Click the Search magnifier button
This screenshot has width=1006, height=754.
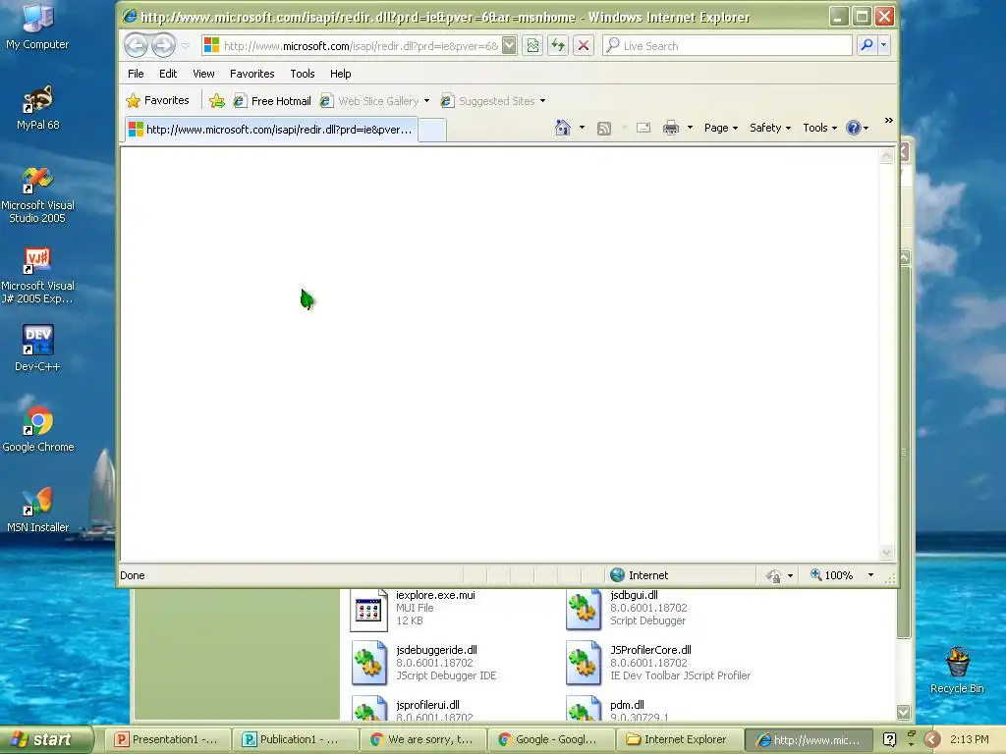click(866, 45)
